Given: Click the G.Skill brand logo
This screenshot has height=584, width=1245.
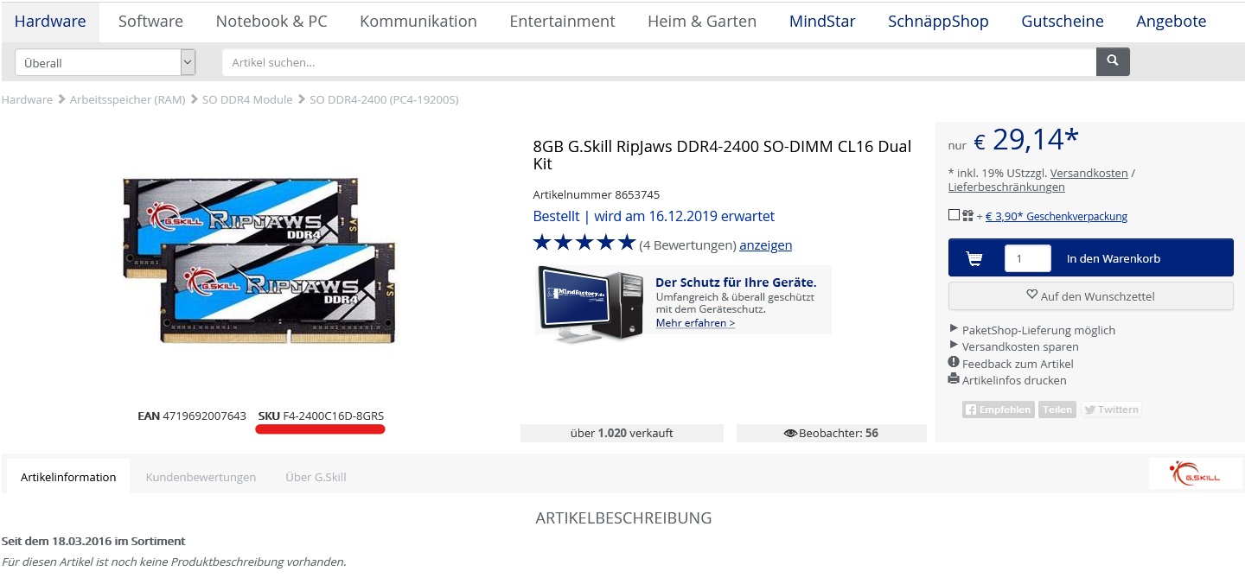Looking at the screenshot, I should pos(1195,473).
